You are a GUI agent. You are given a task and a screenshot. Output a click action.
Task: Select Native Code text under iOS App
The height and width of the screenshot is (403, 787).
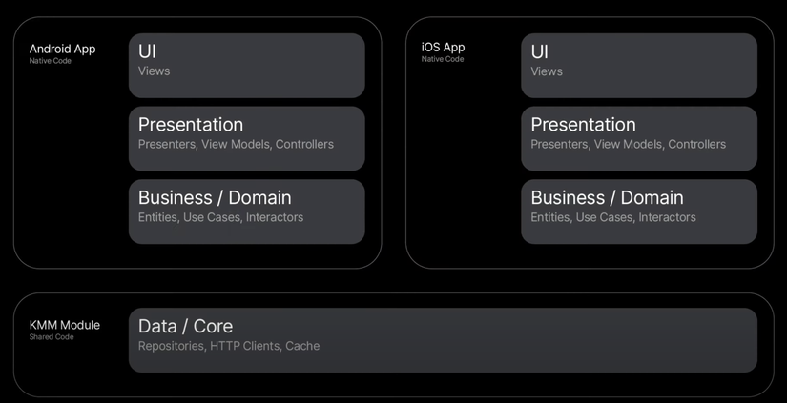pos(443,60)
